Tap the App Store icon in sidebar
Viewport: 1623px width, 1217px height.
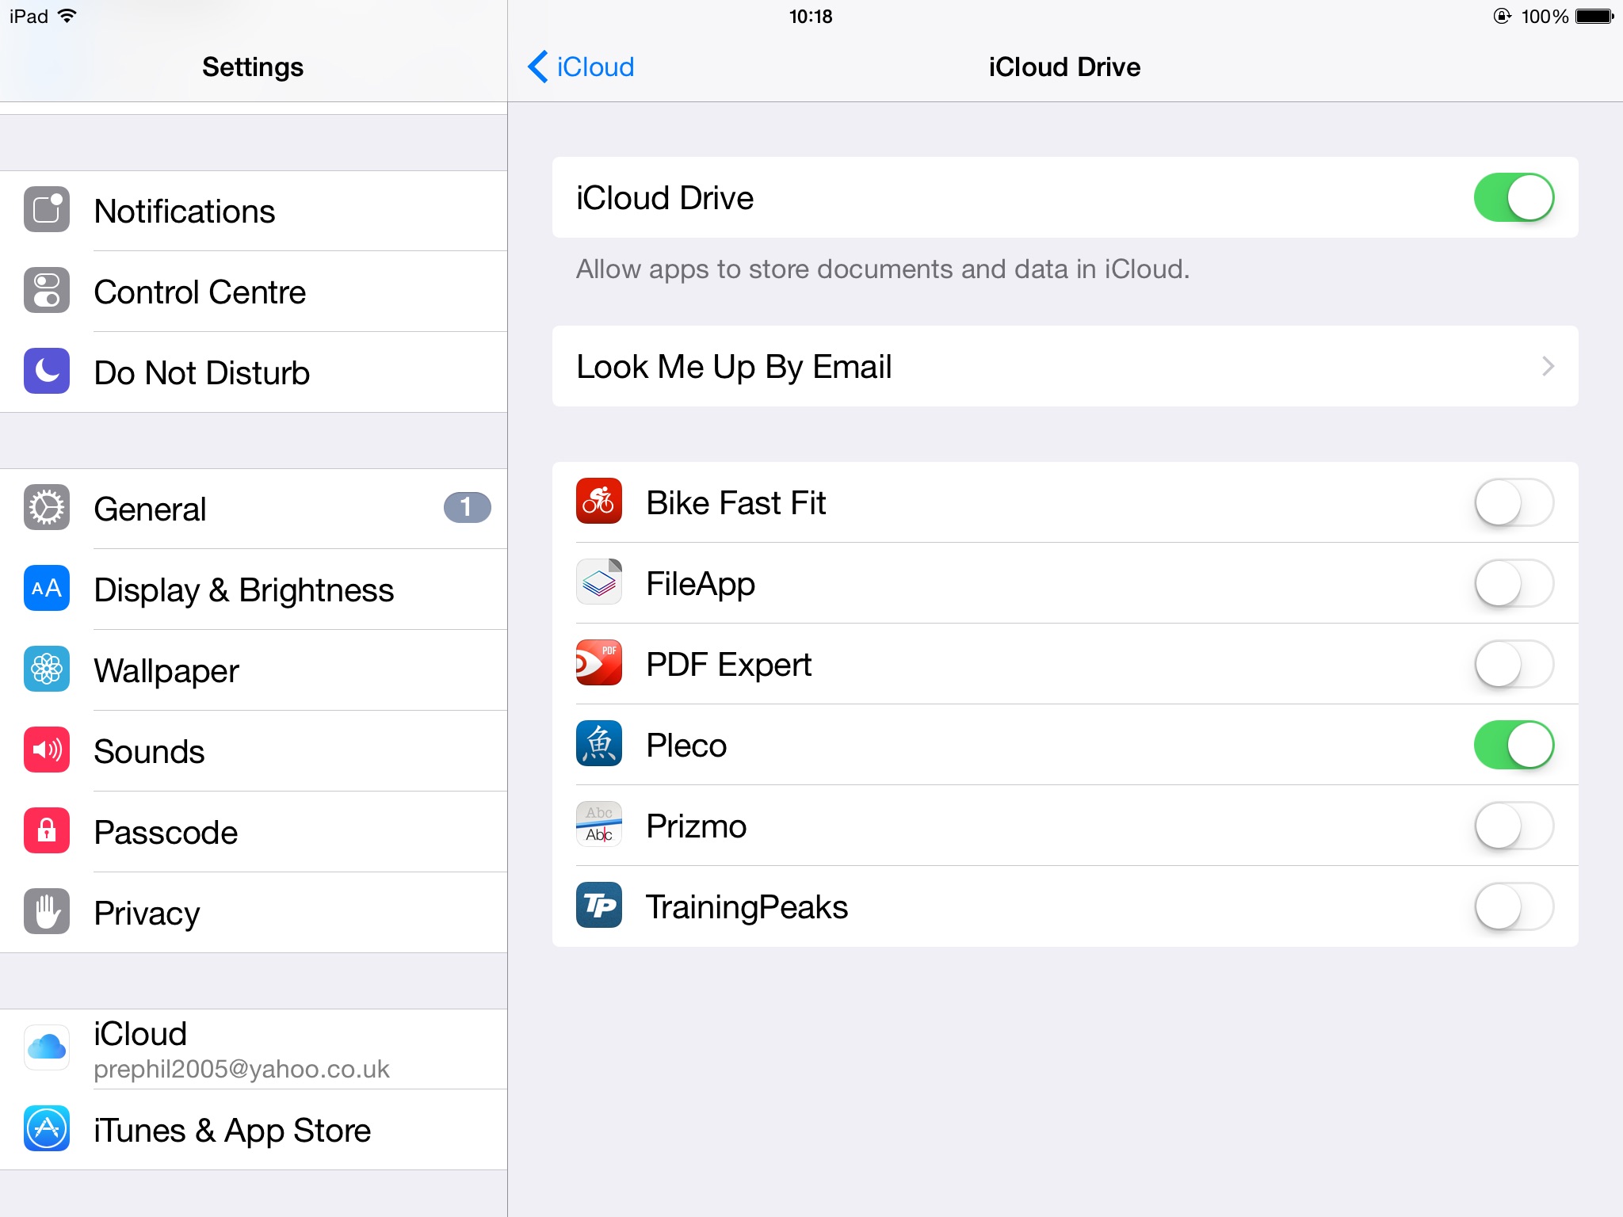[x=47, y=1129]
